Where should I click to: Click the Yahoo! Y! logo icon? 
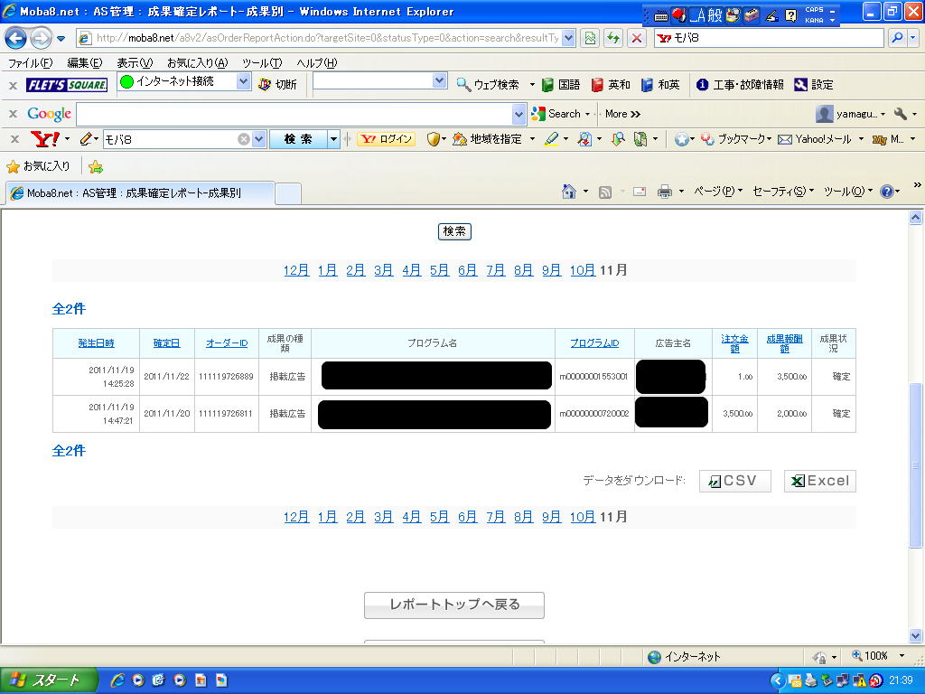pos(45,139)
